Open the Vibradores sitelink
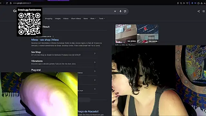Viewport: 206px width, 116px height. (x=37, y=61)
